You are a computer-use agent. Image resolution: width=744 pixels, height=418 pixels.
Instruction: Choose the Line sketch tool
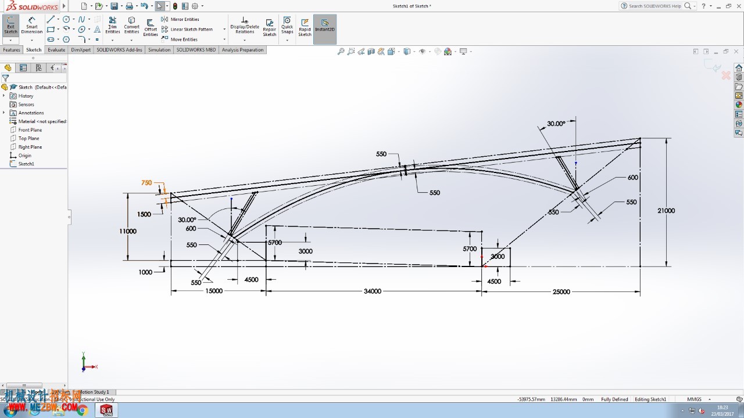tap(51, 19)
